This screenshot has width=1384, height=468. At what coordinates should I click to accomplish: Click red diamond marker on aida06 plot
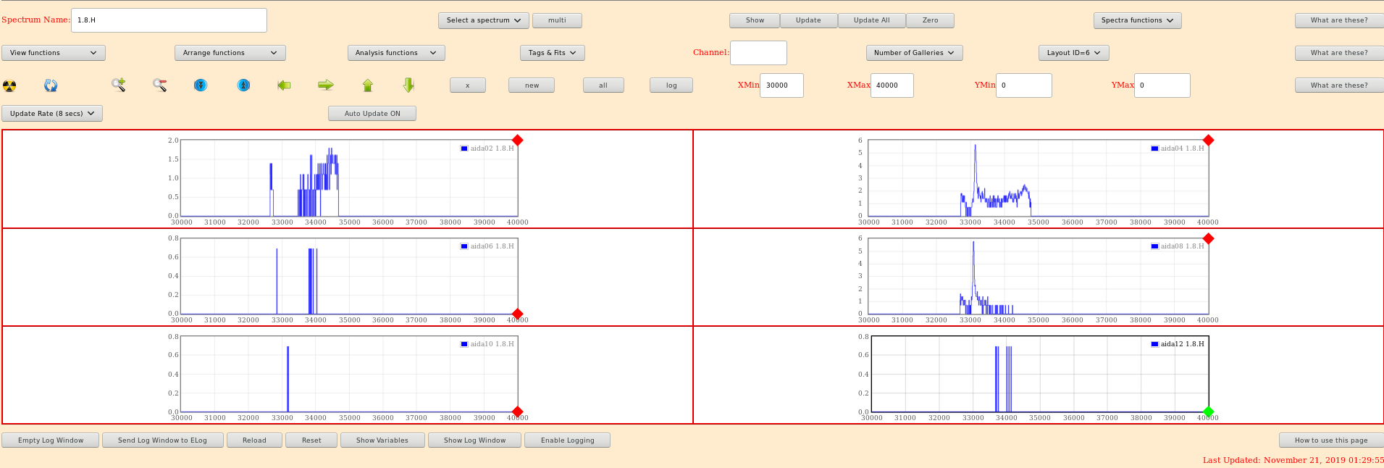(x=517, y=314)
